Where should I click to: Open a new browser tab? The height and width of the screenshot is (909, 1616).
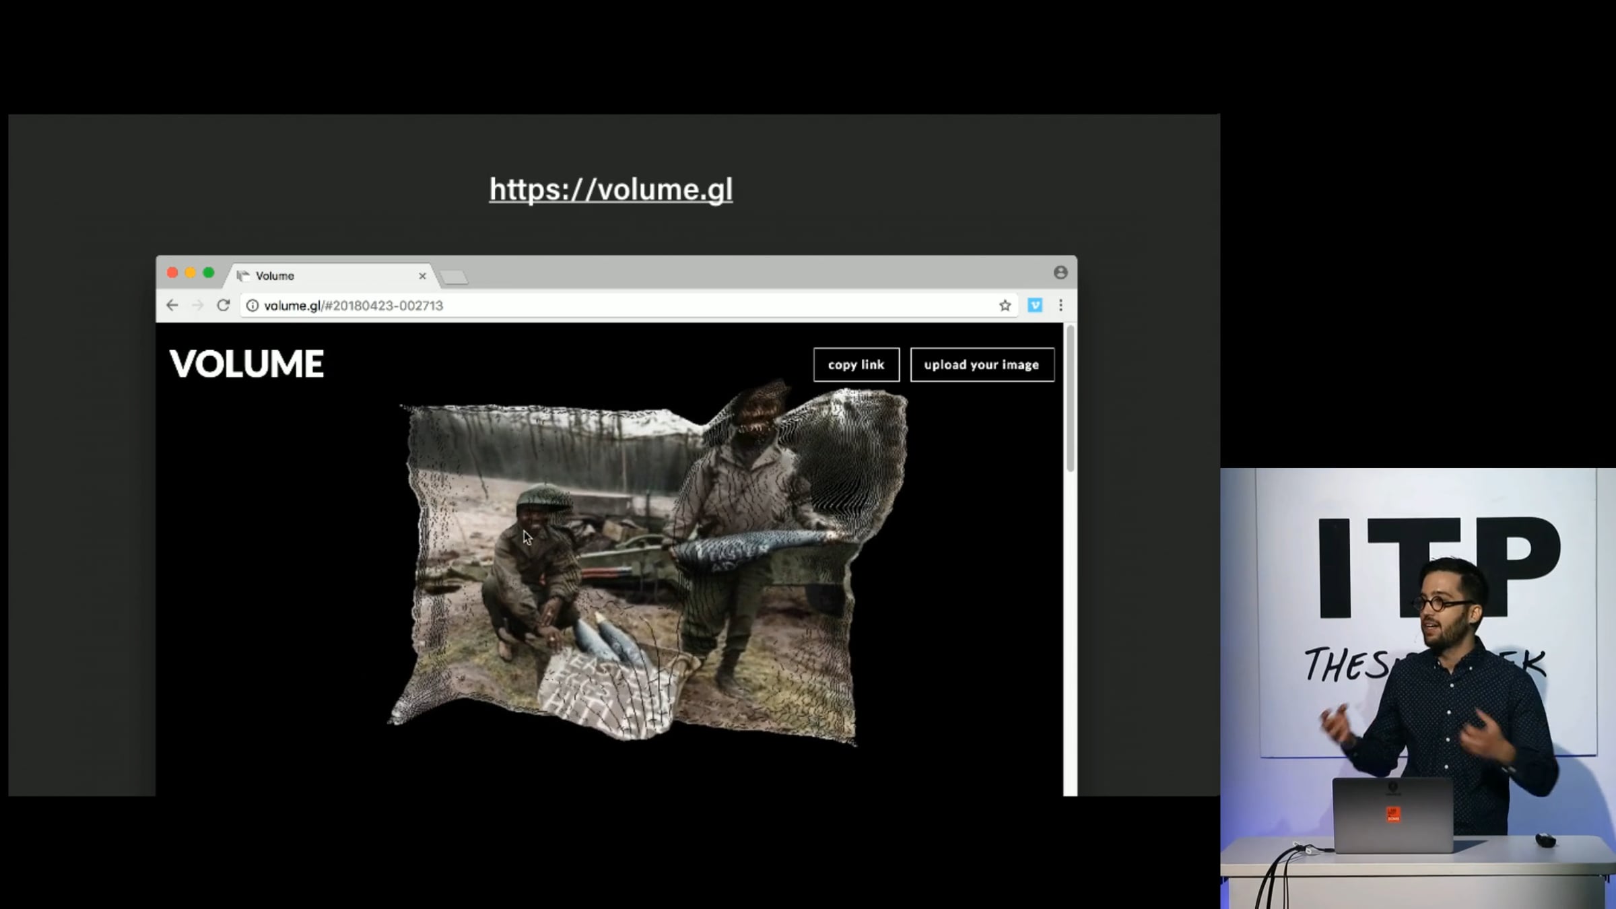(454, 277)
